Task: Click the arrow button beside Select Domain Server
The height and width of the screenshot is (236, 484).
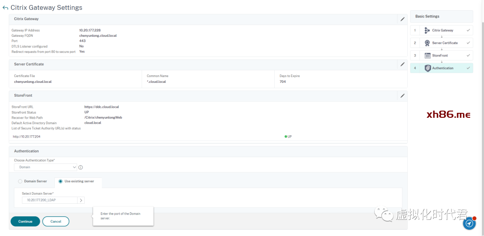Action: (81, 200)
